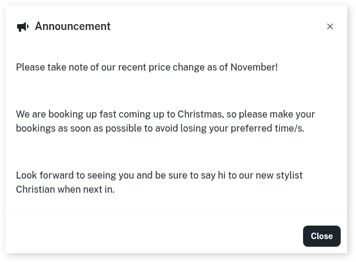This screenshot has height=262, width=356.
Task: Click the Announcement heading text
Action: 72,26
